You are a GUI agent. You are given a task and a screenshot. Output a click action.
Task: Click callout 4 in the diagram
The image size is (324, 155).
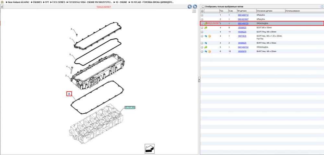(x=67, y=67)
